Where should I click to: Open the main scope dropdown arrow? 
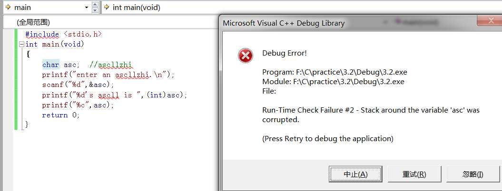point(86,8)
